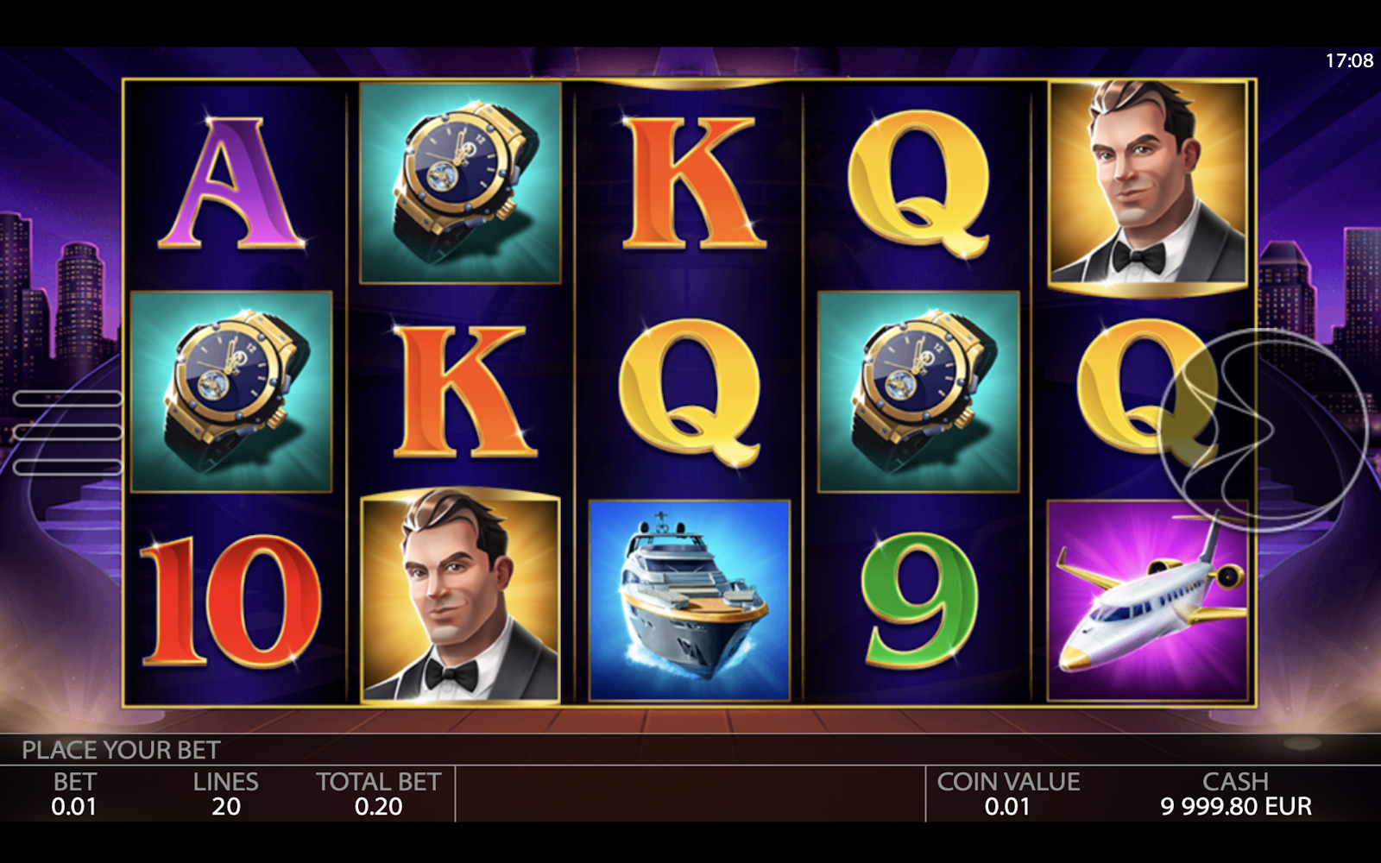Click the wristwatch on the first reel
Screen dimensions: 1381x863
230,392
